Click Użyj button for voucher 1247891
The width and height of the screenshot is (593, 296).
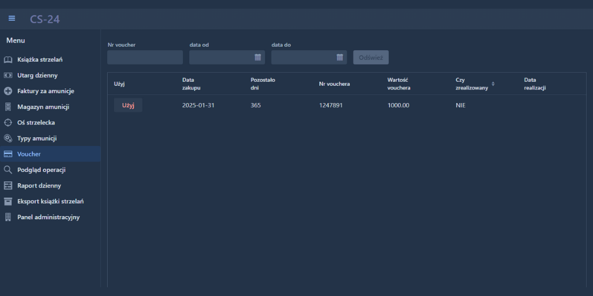click(128, 105)
